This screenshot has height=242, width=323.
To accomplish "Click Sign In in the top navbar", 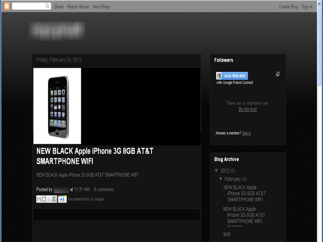I will 307,7.
